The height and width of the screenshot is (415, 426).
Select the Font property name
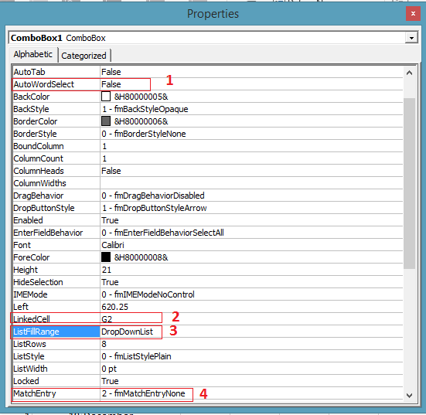(22, 245)
